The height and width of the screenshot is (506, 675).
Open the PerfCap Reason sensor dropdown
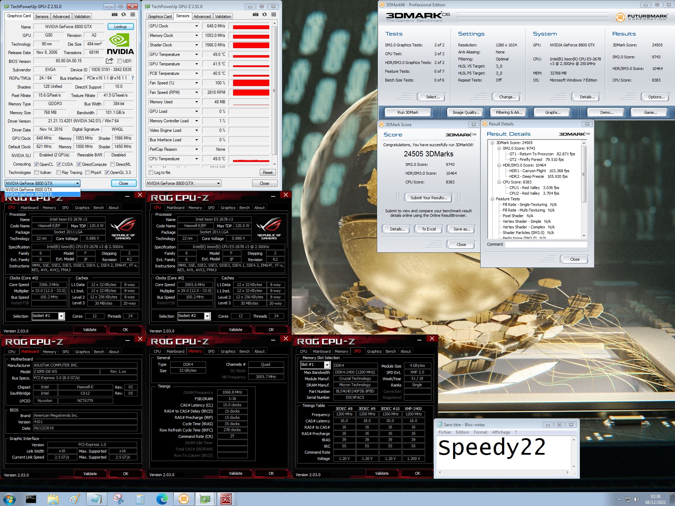(196, 149)
